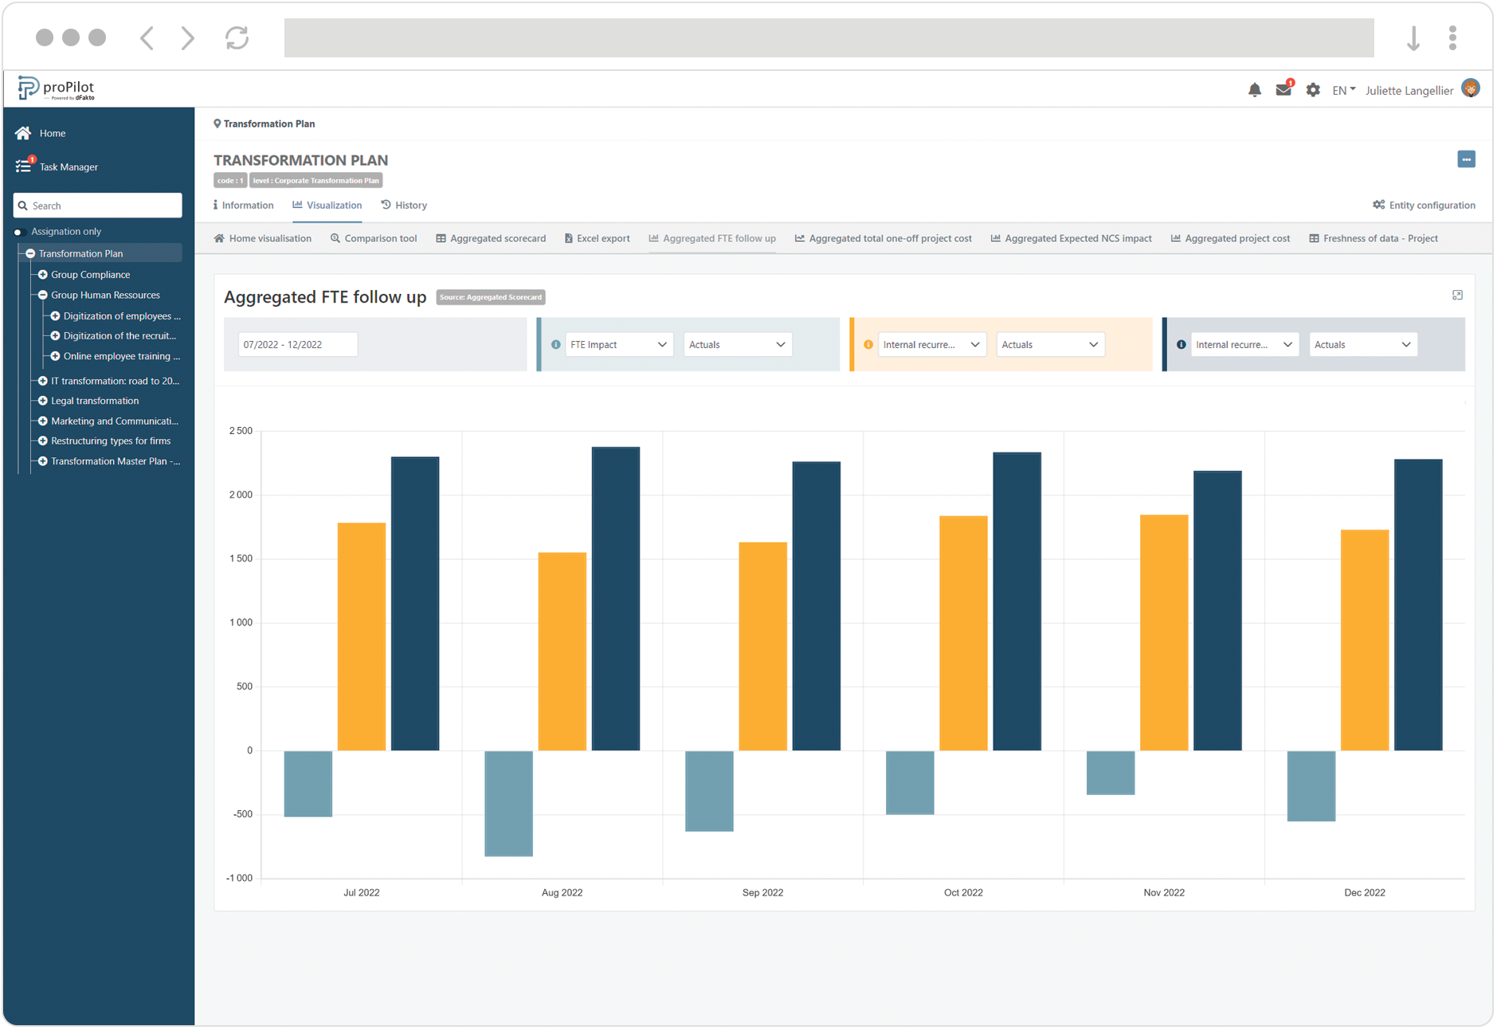Expand the Legal transformation node
1497x1030 pixels.
click(x=42, y=401)
